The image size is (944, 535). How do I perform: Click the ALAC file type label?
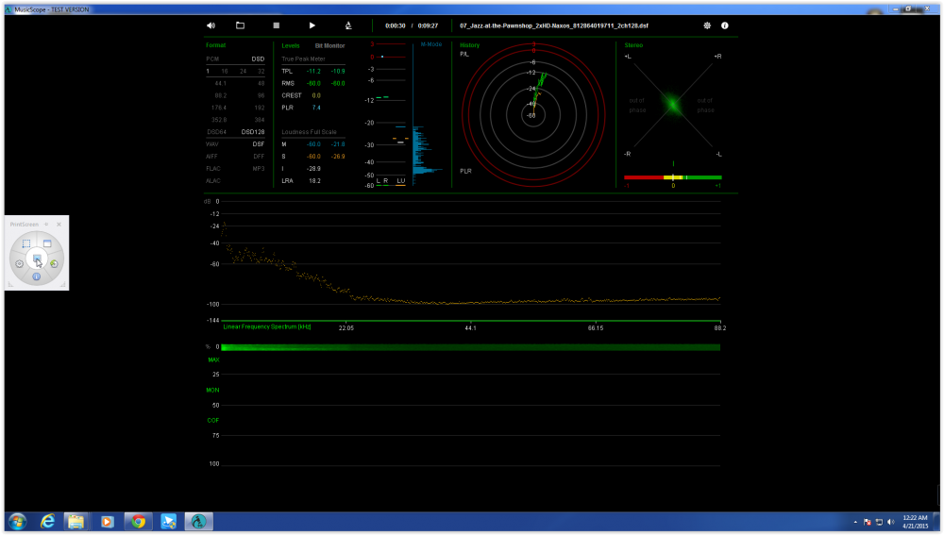click(x=213, y=180)
